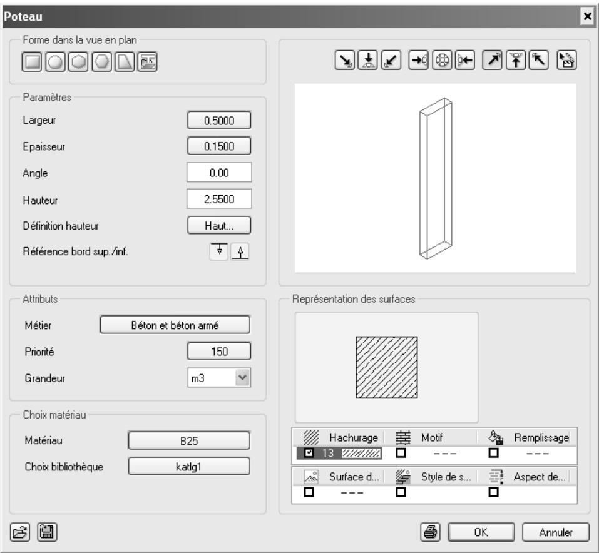Open the Définition hauteur Haut... button
This screenshot has width=599, height=553.
point(219,226)
